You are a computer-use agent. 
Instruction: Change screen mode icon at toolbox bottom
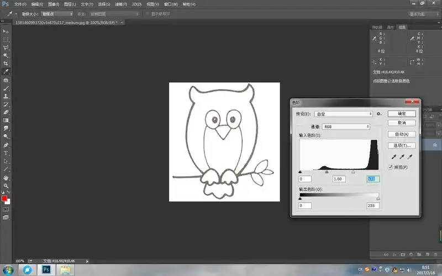6,217
